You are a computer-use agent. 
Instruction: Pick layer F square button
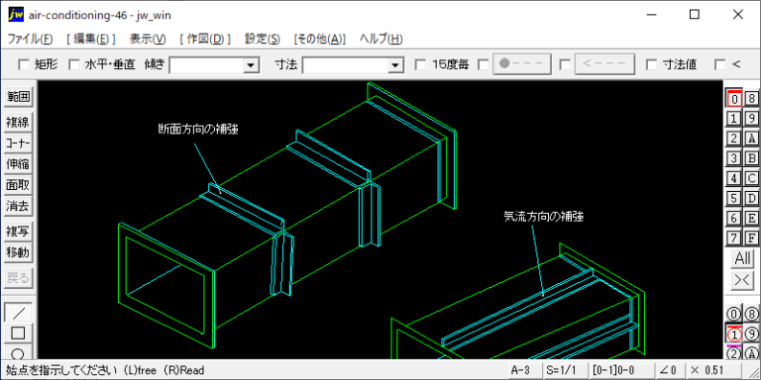751,237
